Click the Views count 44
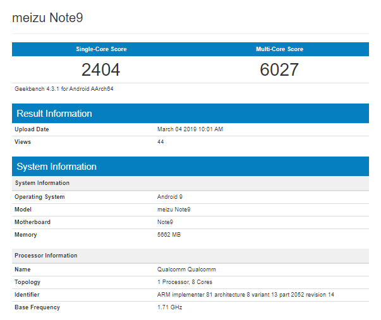The height and width of the screenshot is (320, 381). [160, 142]
